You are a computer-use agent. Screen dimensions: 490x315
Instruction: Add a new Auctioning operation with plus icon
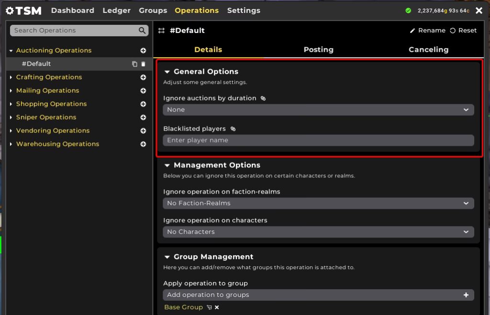[x=143, y=51]
